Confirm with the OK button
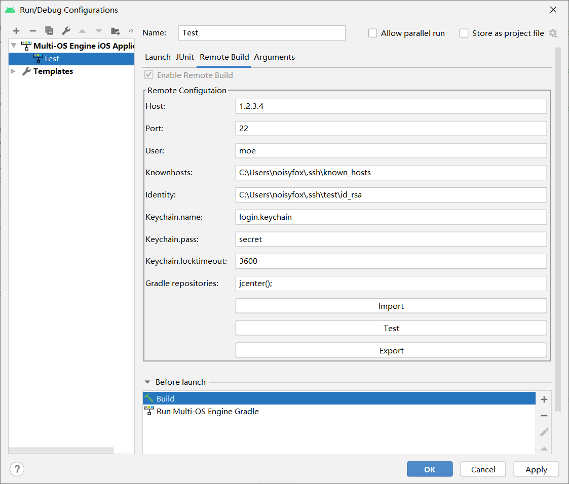569x484 pixels. pos(430,469)
